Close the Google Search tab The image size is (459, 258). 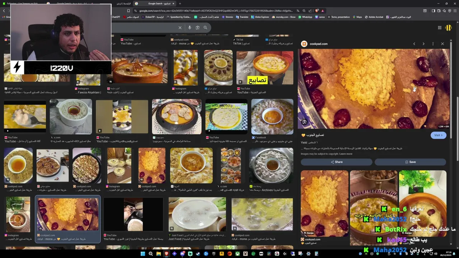173,4
